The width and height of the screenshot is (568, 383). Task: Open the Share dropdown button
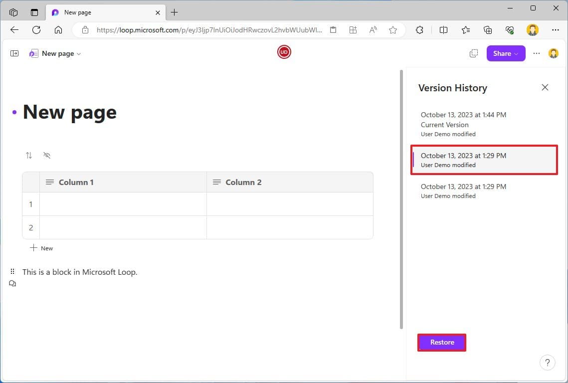tap(506, 53)
